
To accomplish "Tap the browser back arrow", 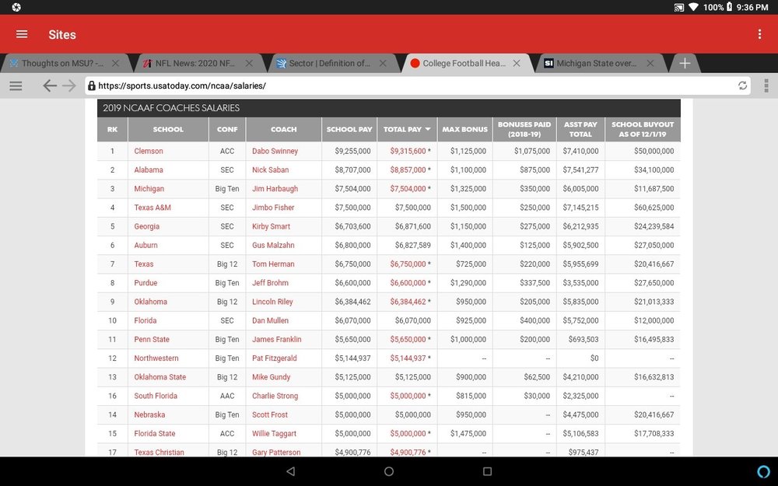I will (50, 86).
